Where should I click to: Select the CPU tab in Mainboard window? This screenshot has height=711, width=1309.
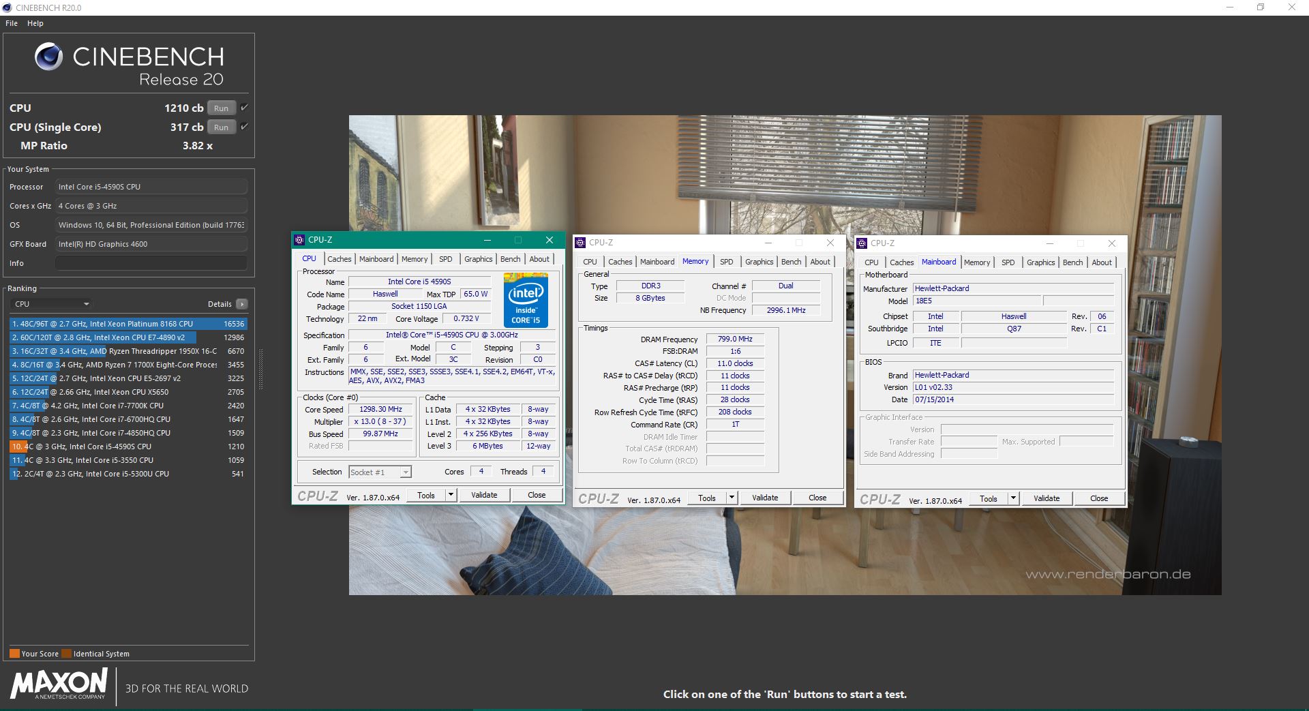871,262
